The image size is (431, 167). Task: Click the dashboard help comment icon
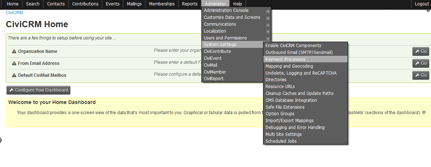(x=424, y=112)
